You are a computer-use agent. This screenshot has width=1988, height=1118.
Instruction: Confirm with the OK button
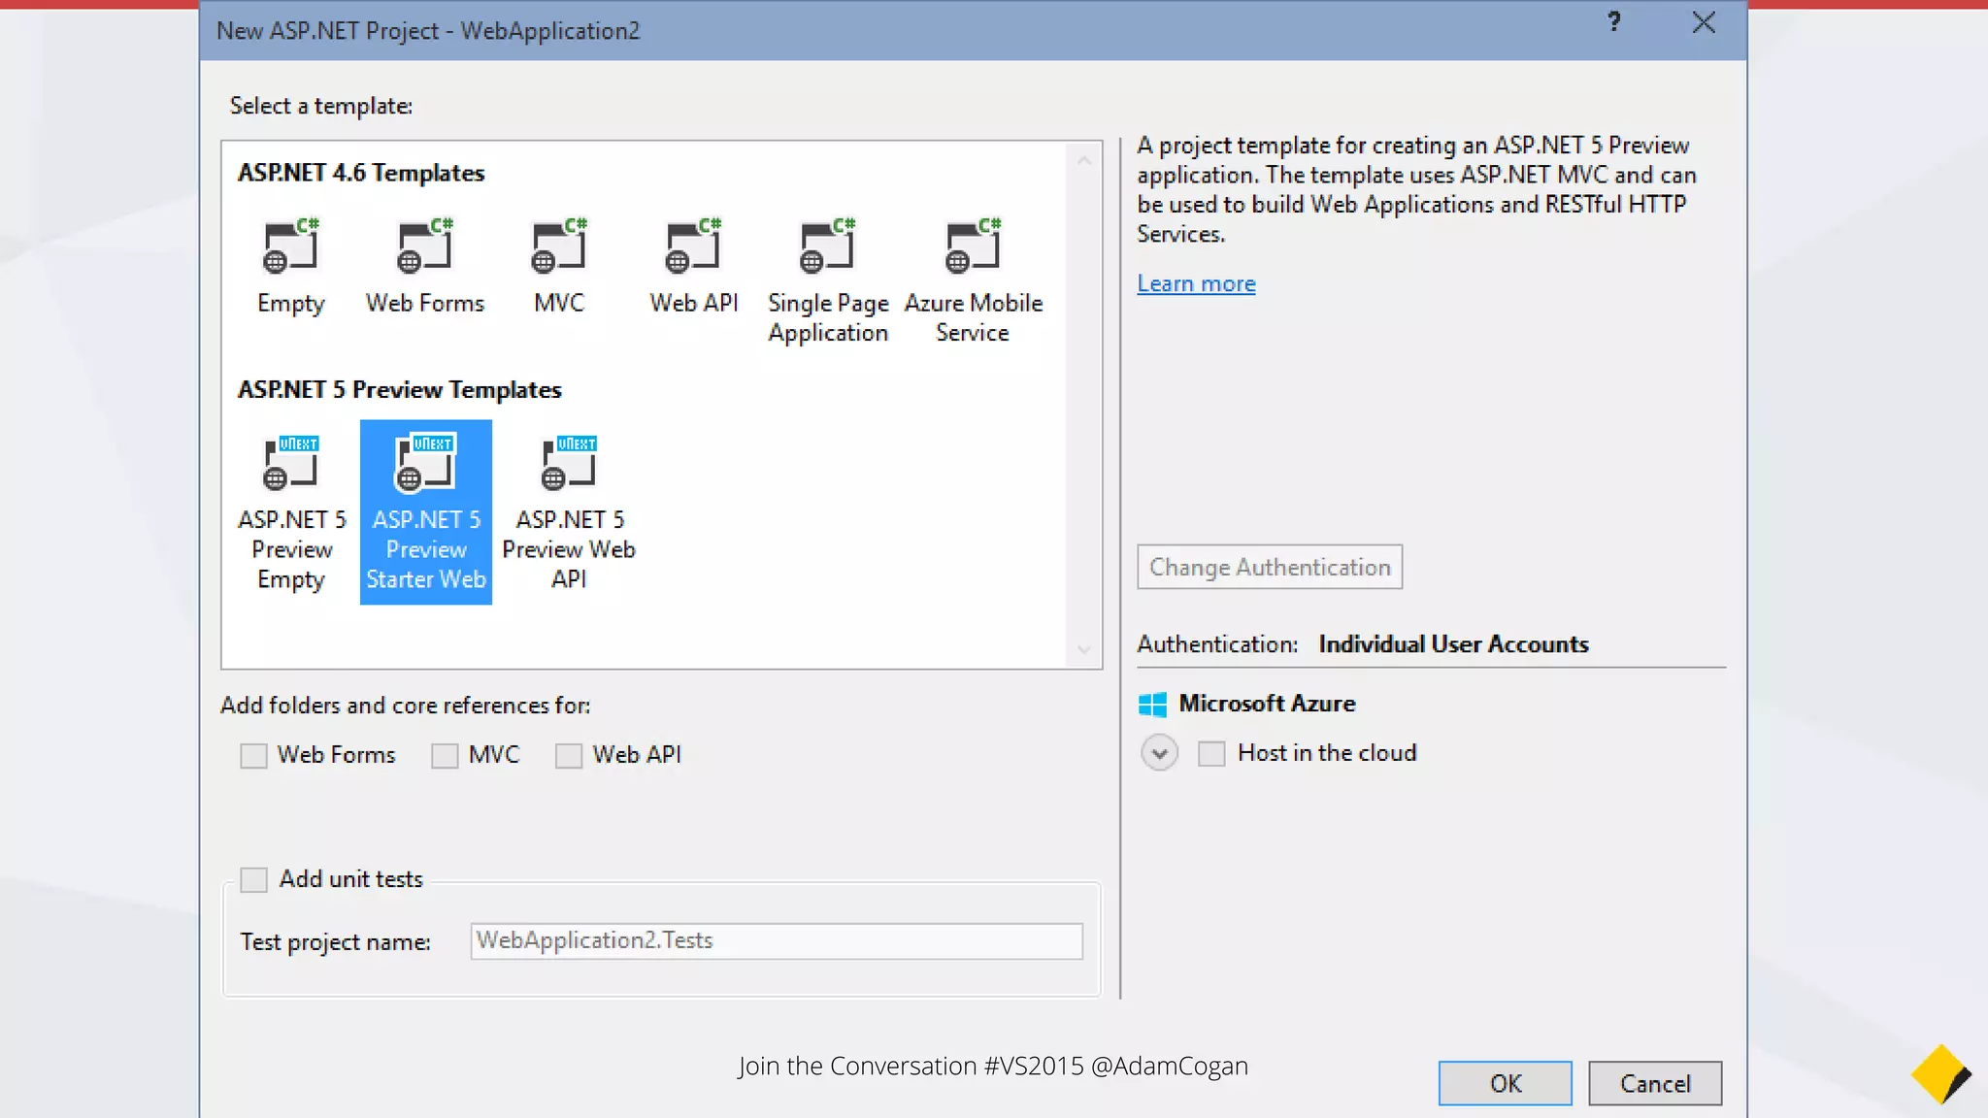pyautogui.click(x=1505, y=1083)
